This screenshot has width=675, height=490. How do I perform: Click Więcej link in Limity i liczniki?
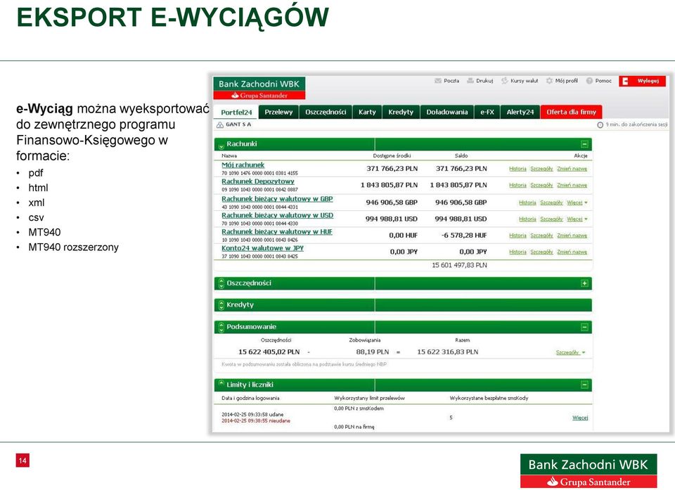tap(580, 418)
